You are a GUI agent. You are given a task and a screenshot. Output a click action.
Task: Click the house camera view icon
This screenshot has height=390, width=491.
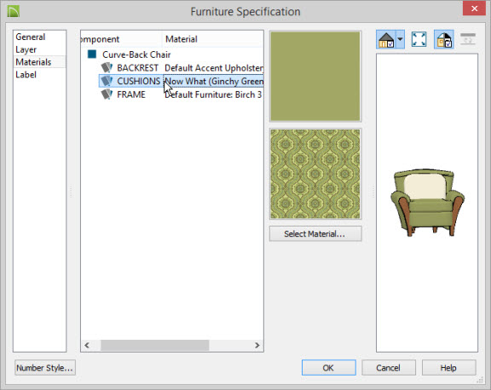tap(386, 39)
